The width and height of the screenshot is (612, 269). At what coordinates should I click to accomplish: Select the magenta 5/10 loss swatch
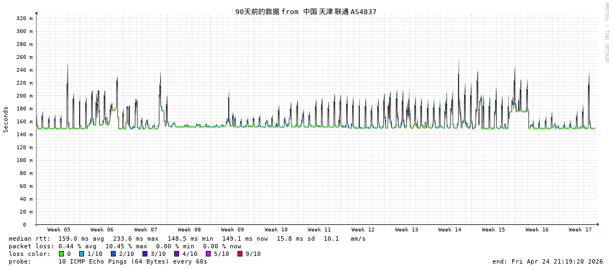click(x=208, y=254)
